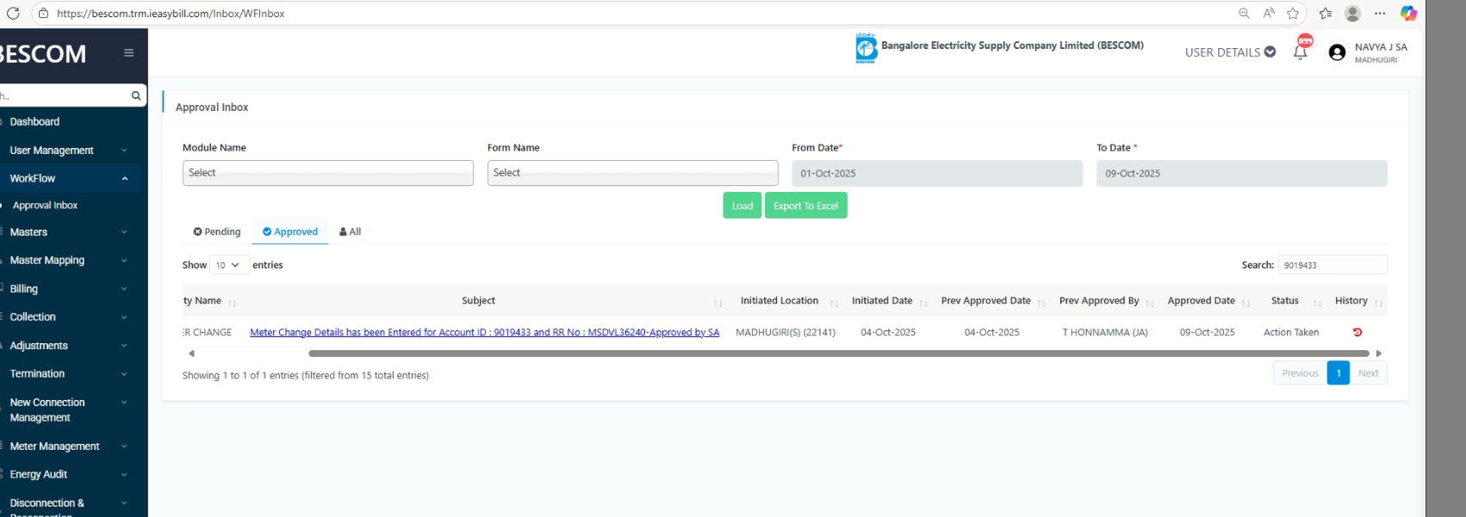
Task: Click the NAVYA J SA user avatar
Action: click(x=1337, y=52)
